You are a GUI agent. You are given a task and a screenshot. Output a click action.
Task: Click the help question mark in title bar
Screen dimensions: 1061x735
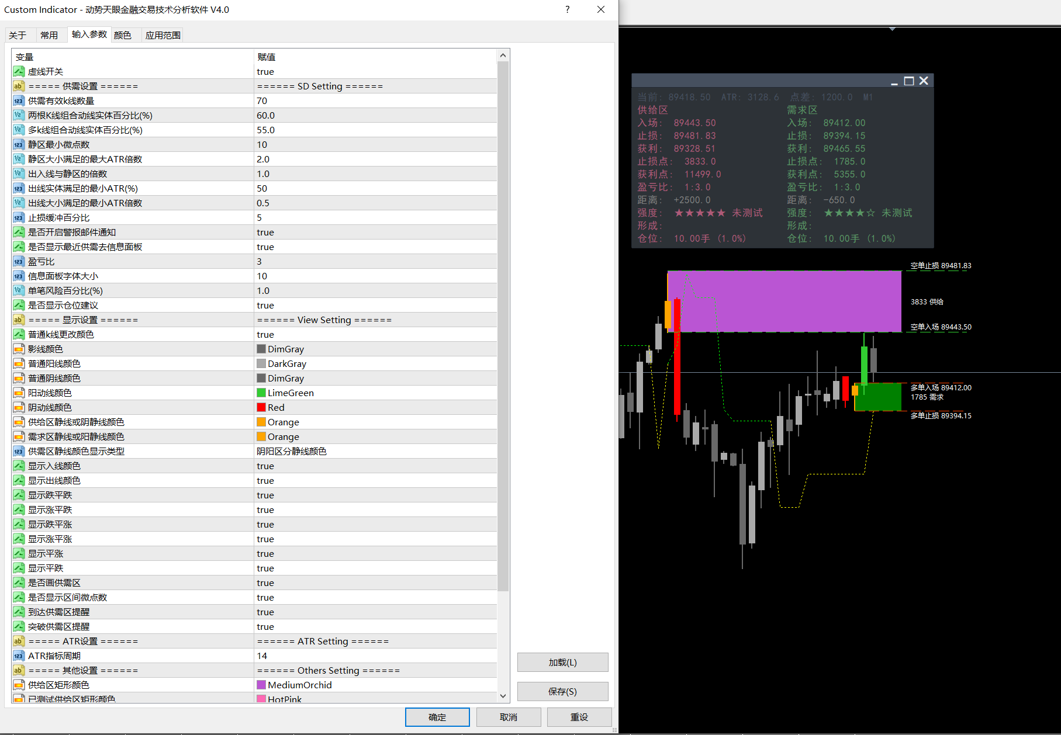567,9
